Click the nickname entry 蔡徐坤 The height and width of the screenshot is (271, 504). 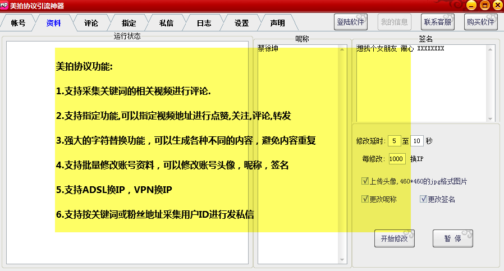pyautogui.click(x=268, y=49)
